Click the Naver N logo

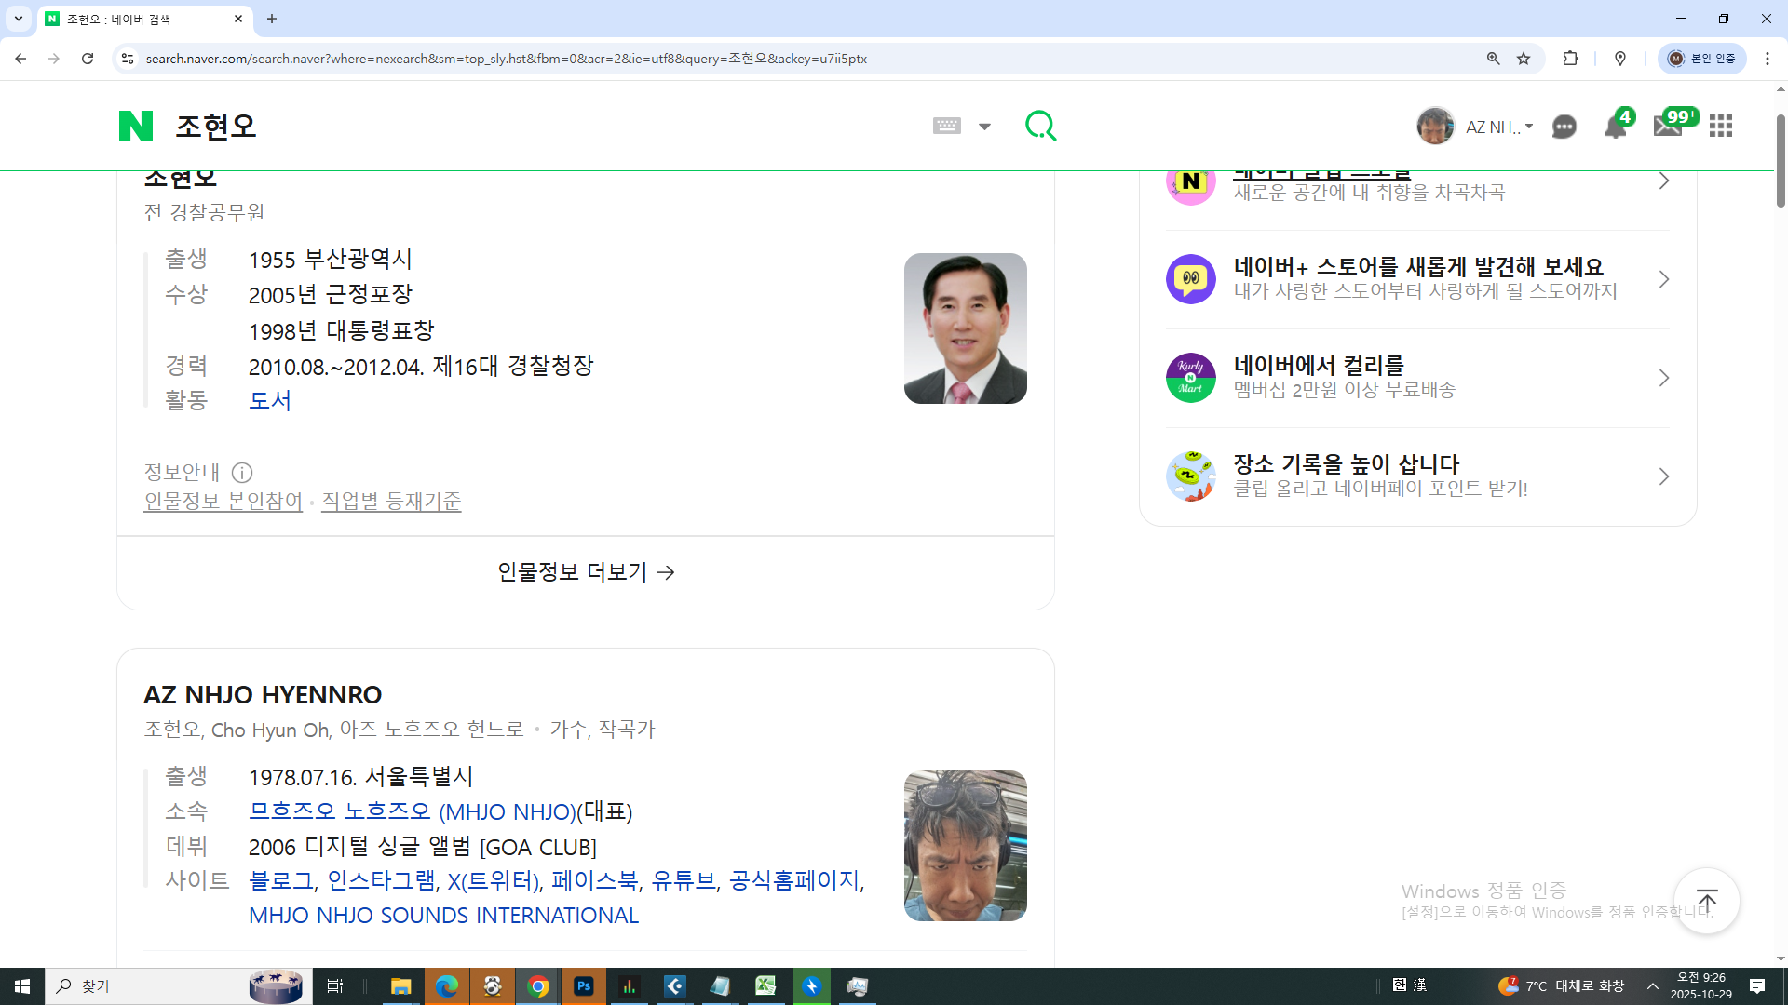(136, 126)
